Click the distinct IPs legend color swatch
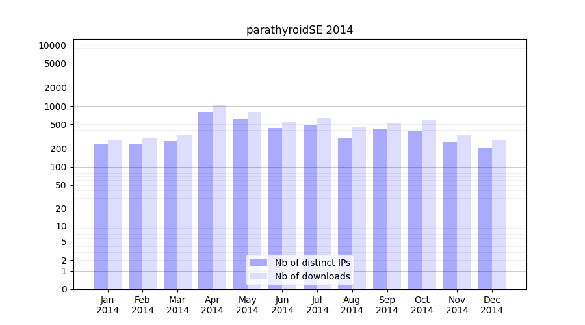585x325 pixels. [258, 263]
